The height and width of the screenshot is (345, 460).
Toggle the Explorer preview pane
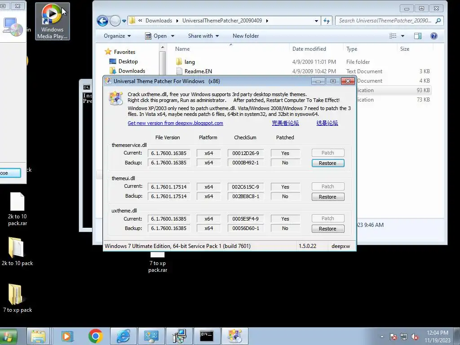(x=418, y=36)
